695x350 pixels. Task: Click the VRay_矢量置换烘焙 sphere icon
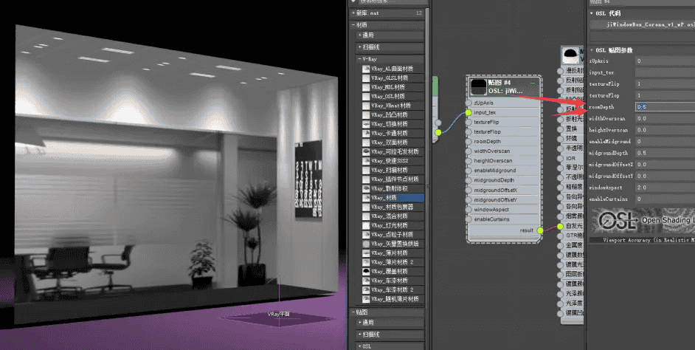click(364, 243)
